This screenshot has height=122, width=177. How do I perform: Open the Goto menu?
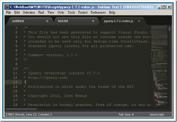tap(61, 12)
